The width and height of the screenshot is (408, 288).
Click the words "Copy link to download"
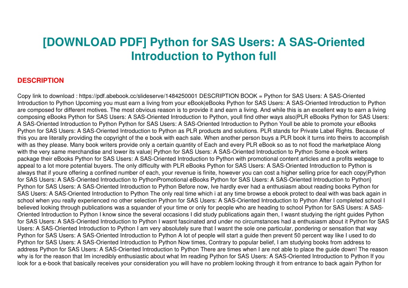46,96
